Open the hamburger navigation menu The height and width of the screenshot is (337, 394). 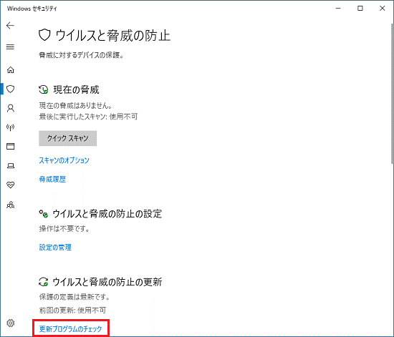(x=10, y=47)
